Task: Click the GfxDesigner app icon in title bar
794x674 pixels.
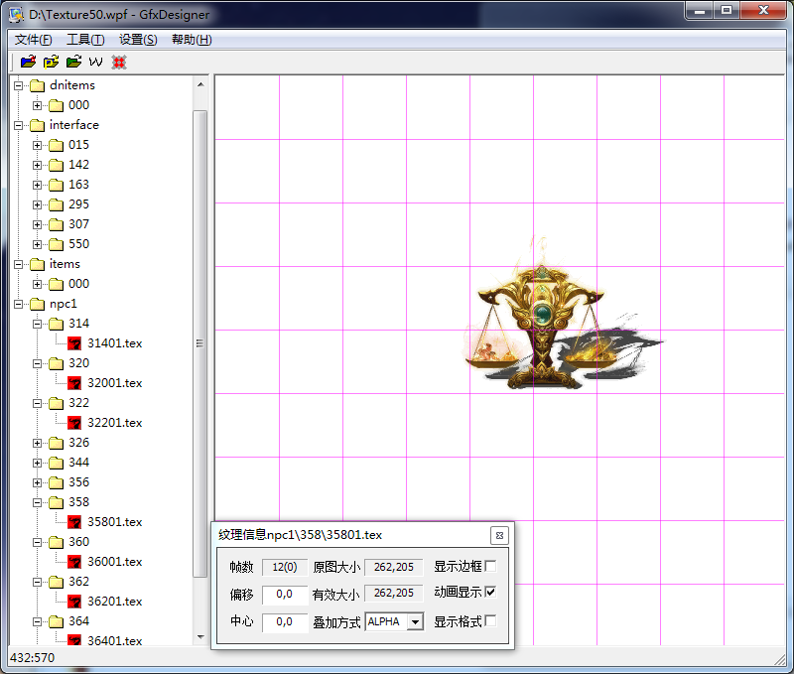Action: (16, 14)
